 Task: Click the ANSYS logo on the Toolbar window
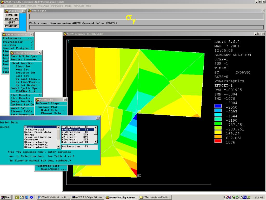[6, 11]
